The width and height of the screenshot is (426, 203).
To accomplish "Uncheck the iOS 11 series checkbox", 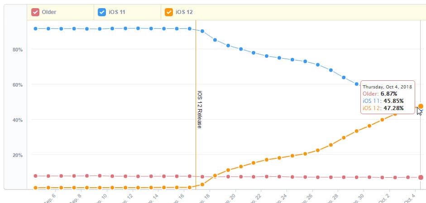I will pos(102,12).
